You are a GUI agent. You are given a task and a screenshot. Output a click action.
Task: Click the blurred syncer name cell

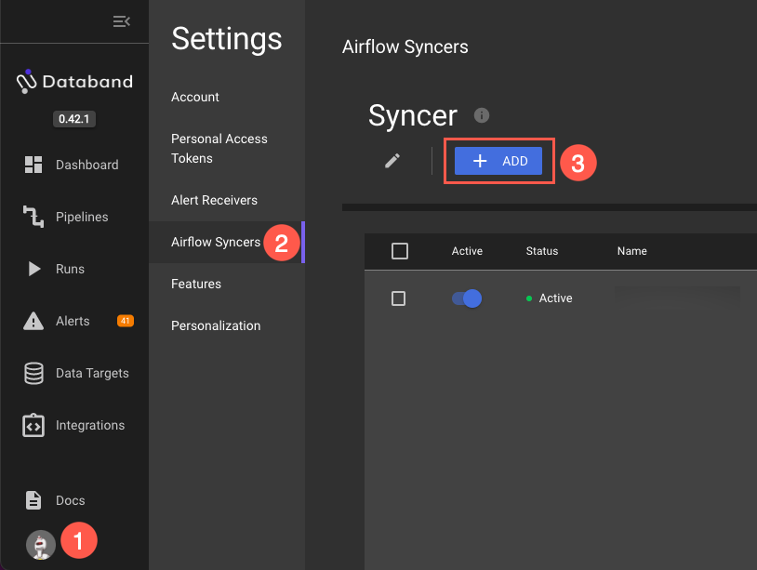pos(677,298)
